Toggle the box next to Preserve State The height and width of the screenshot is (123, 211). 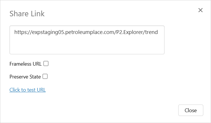(x=45, y=76)
